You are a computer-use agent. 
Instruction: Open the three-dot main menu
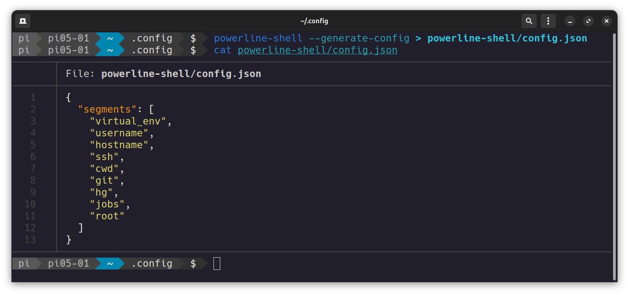(548, 21)
